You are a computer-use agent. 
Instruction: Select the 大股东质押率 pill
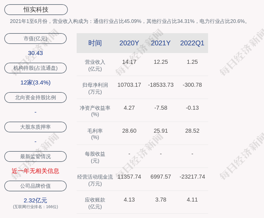[x=35, y=127]
